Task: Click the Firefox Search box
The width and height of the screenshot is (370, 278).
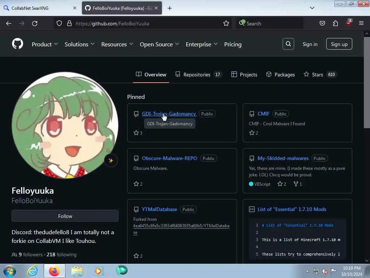Action: (270, 24)
